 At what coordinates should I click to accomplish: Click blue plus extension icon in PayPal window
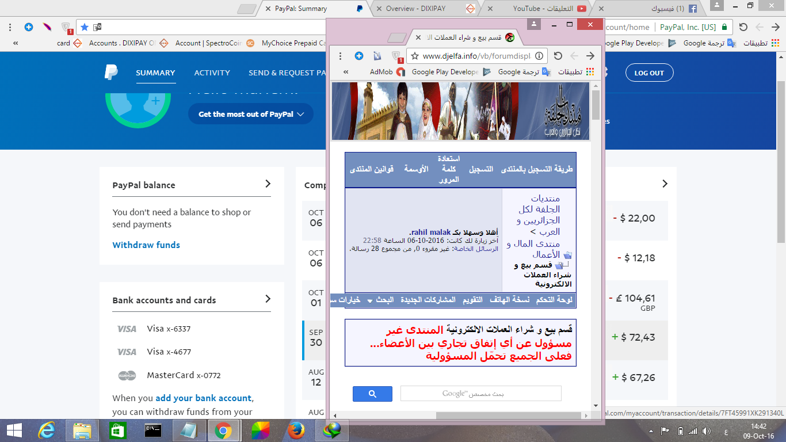tap(29, 27)
